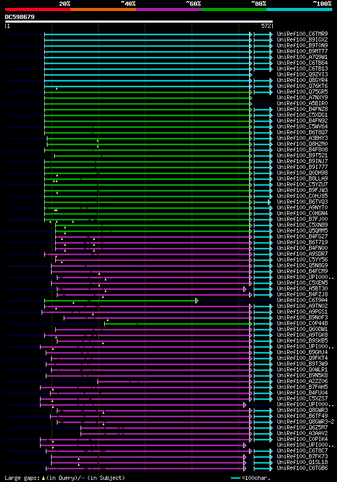Click the UniRef100_Q1SL18 label

pyautogui.click(x=302, y=463)
